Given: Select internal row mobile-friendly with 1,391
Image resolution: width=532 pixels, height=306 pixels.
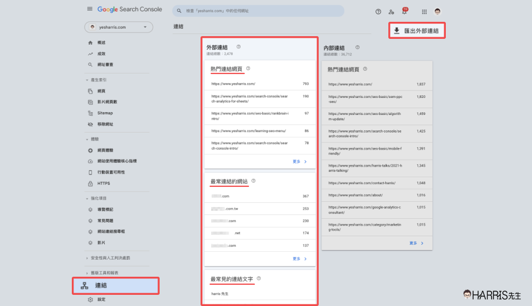Looking at the screenshot, I should tap(377, 151).
